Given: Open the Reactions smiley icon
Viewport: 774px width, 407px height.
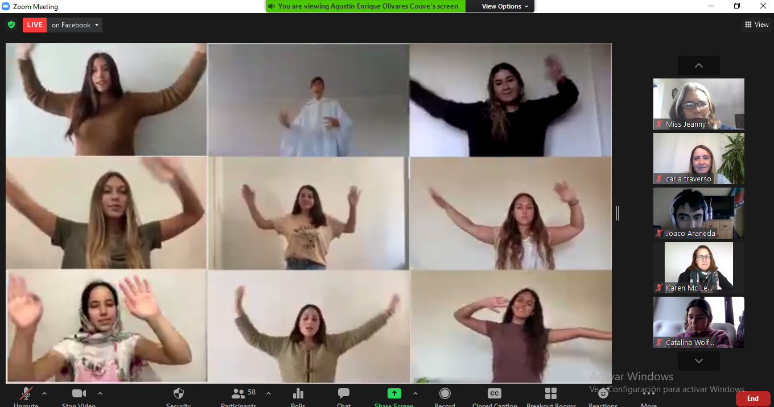Looking at the screenshot, I should 603,394.
